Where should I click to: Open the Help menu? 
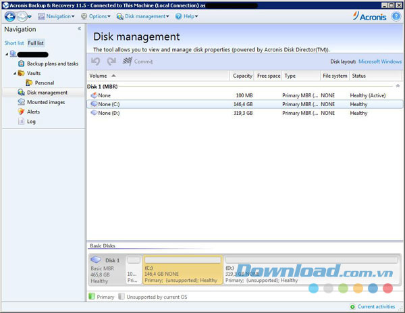[186, 16]
